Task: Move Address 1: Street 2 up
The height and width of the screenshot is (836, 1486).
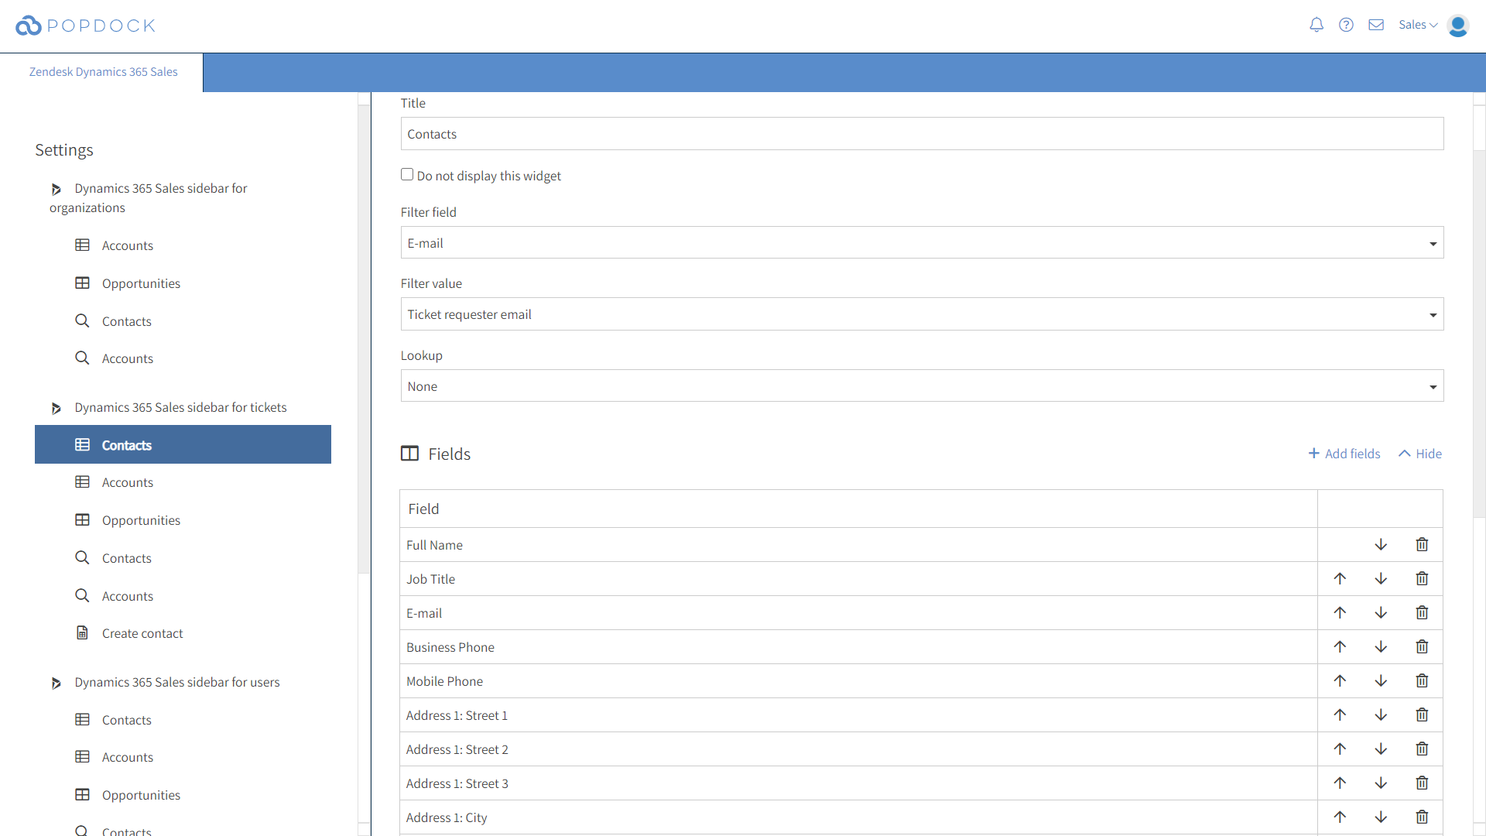Action: (x=1340, y=749)
